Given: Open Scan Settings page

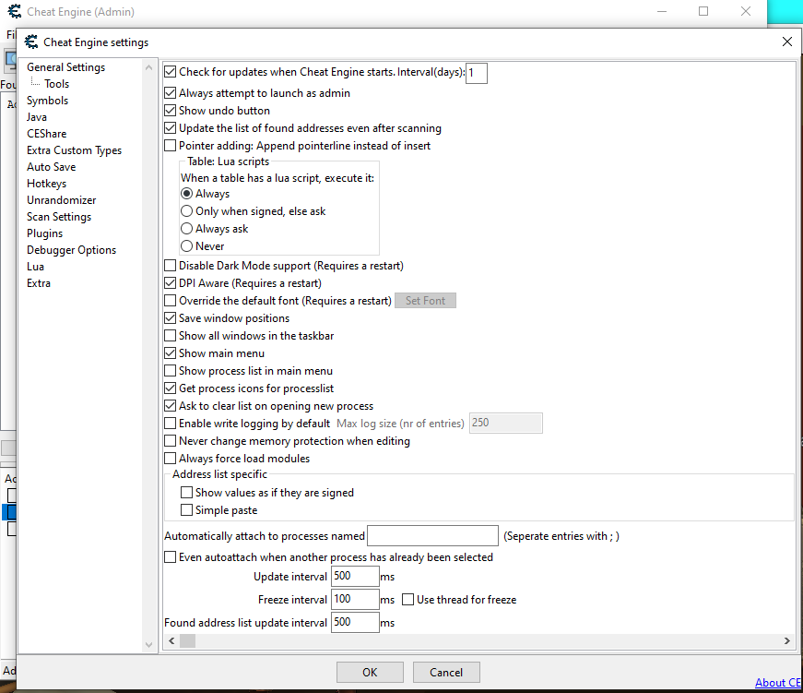Looking at the screenshot, I should coord(59,217).
